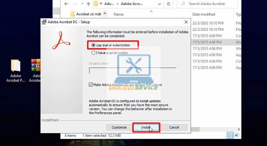Select Use trial or subscription radio button
Image resolution: width=267 pixels, height=146 pixels.
(x=93, y=45)
